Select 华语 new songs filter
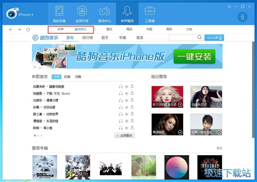The height and width of the screenshot is (182, 257). pos(56,77)
